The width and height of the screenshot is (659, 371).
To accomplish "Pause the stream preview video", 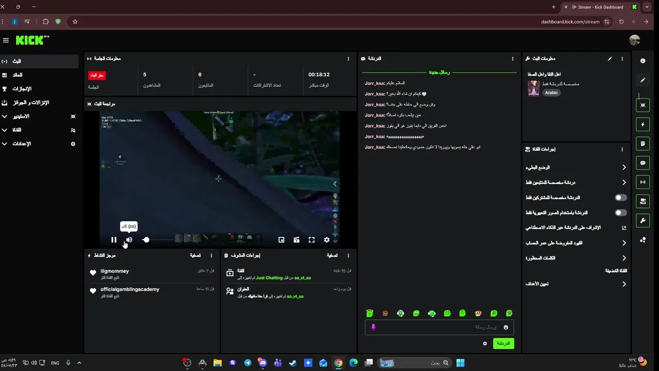I will (114, 240).
